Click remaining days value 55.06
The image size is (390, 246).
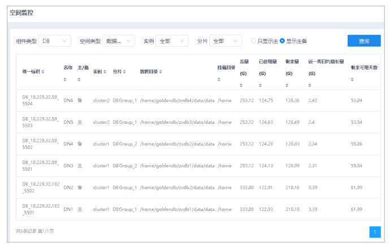click(357, 144)
